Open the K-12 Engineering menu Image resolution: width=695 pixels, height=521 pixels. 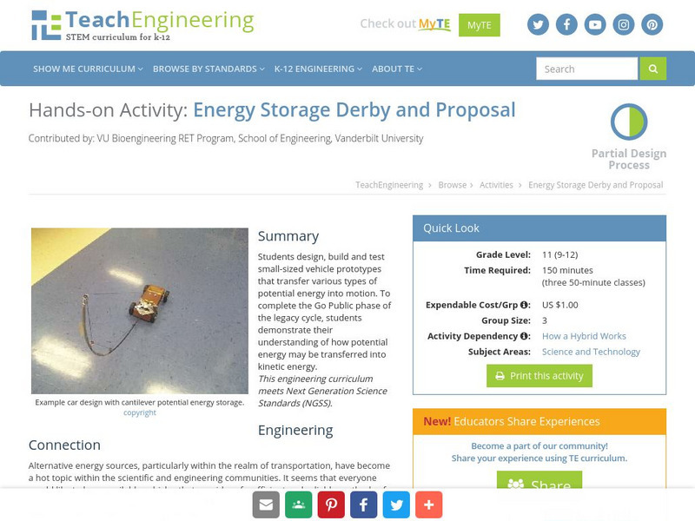(x=318, y=69)
